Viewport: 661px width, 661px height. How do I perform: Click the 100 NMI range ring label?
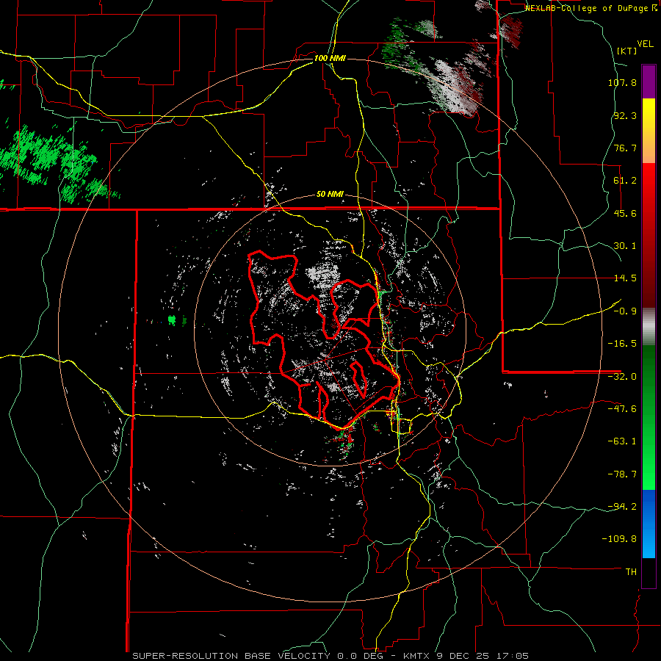pyautogui.click(x=330, y=58)
